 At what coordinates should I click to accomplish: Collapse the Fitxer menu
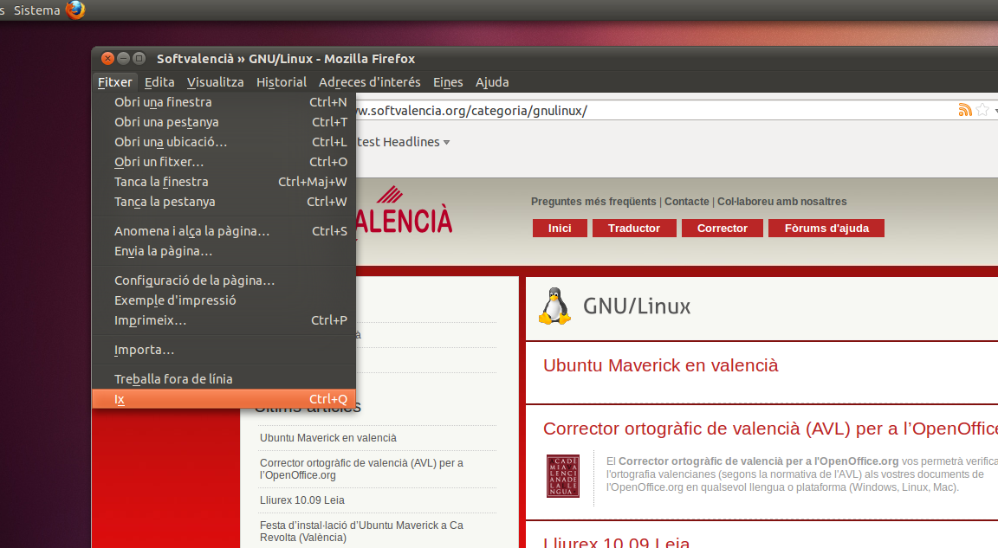[x=114, y=82]
